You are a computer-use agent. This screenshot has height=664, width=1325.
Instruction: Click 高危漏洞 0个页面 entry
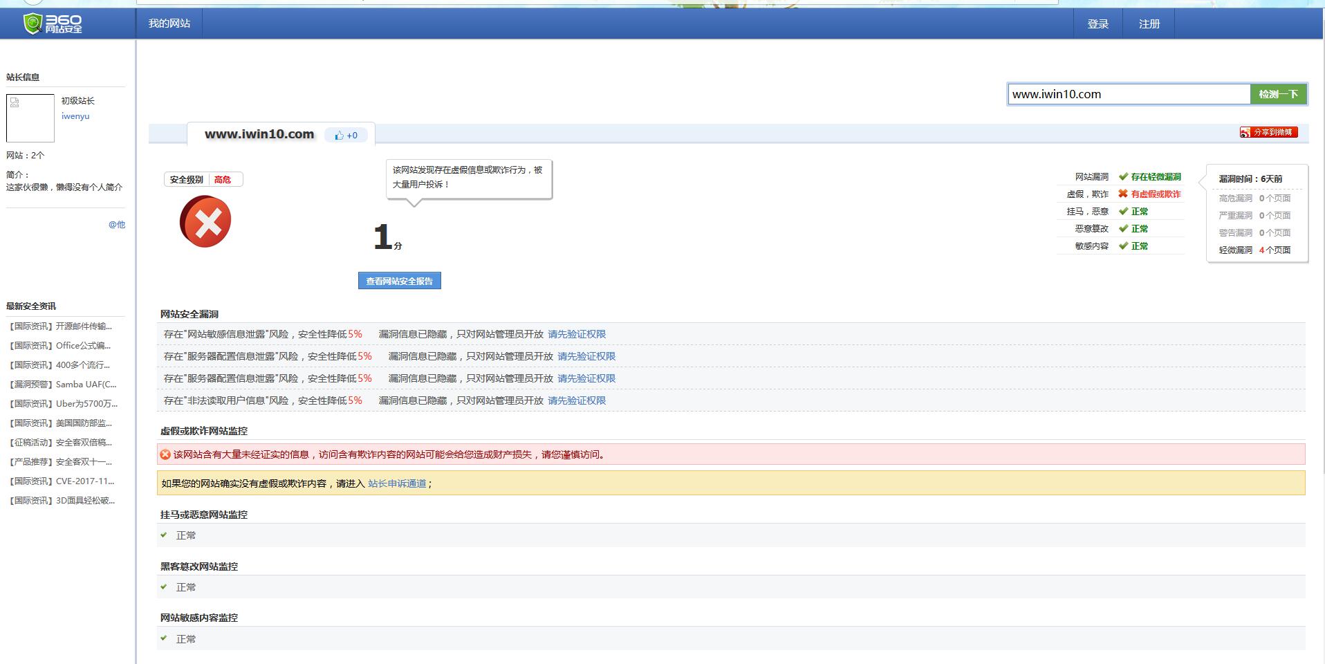point(1254,199)
